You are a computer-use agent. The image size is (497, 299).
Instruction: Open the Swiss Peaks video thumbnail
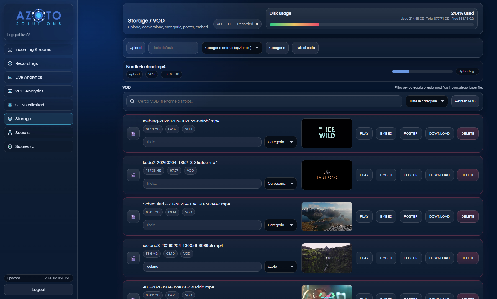coord(327,175)
